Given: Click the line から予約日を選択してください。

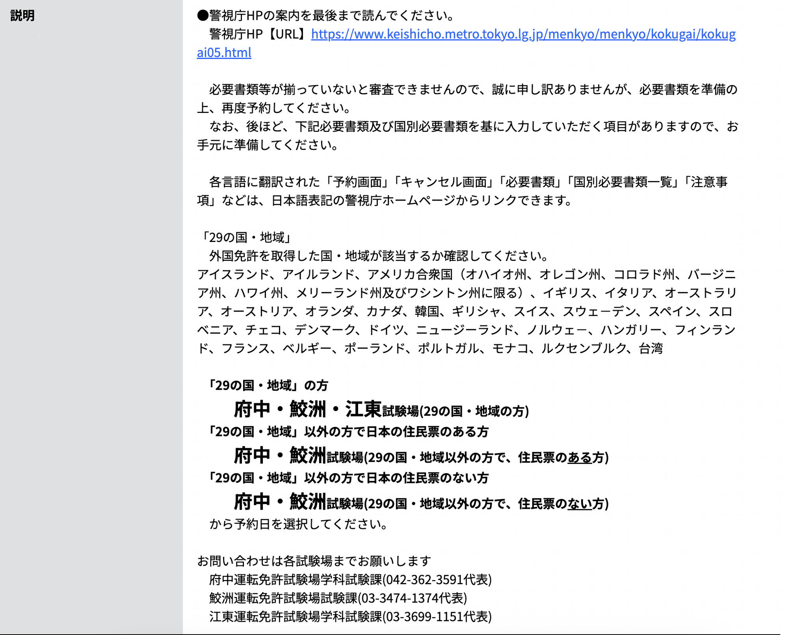Looking at the screenshot, I should pyautogui.click(x=299, y=524).
